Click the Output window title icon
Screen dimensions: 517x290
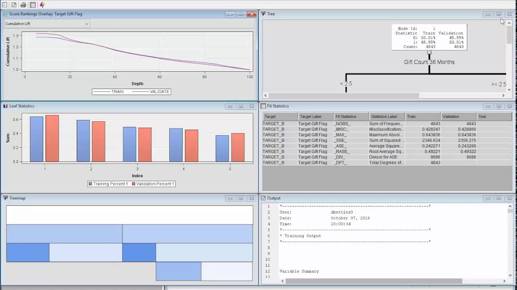pyautogui.click(x=263, y=198)
